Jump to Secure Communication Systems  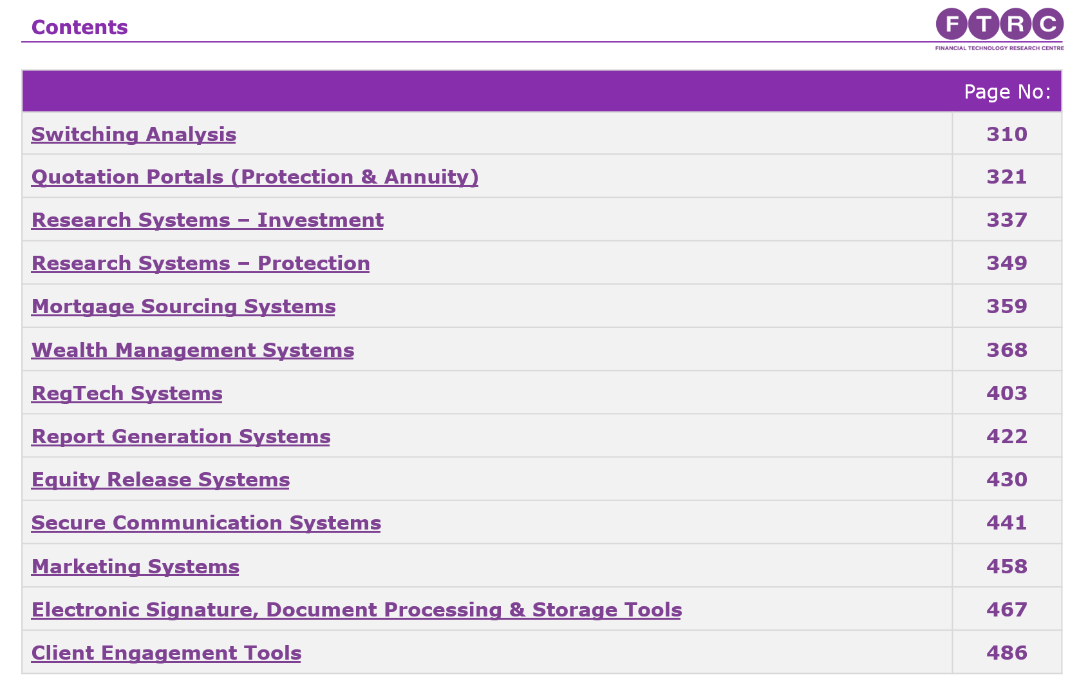206,522
